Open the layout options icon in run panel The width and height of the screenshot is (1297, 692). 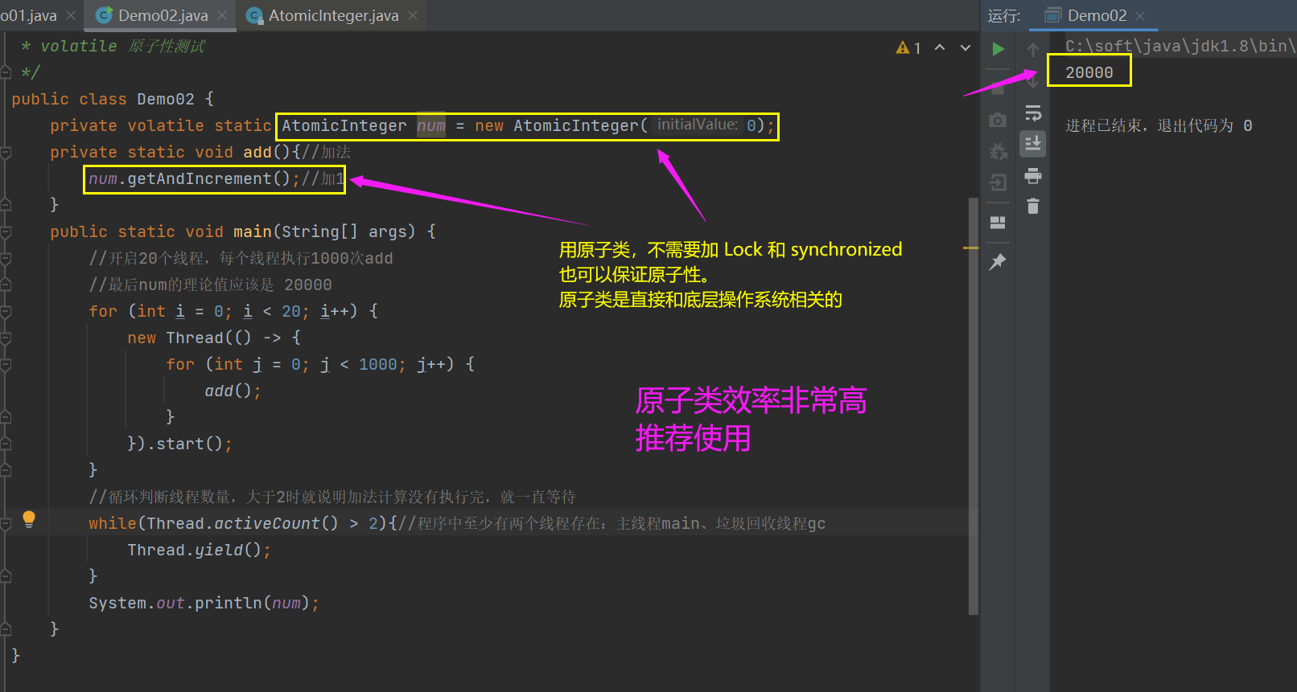[998, 223]
